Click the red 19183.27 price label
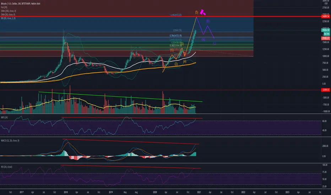Image resolution: width=331 pixels, height=195 pixels. coord(326,38)
